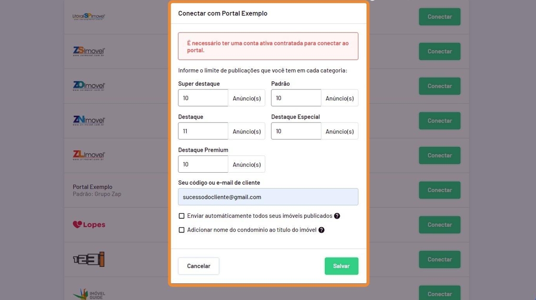
Task: Check add condominium name to title
Action: coord(182,230)
